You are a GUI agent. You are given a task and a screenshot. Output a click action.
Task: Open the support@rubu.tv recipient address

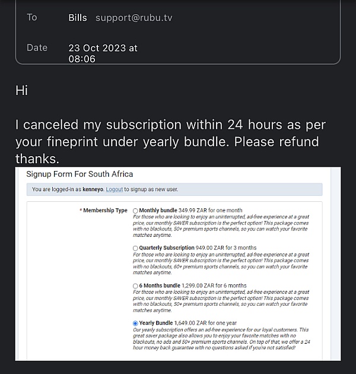[x=133, y=18]
